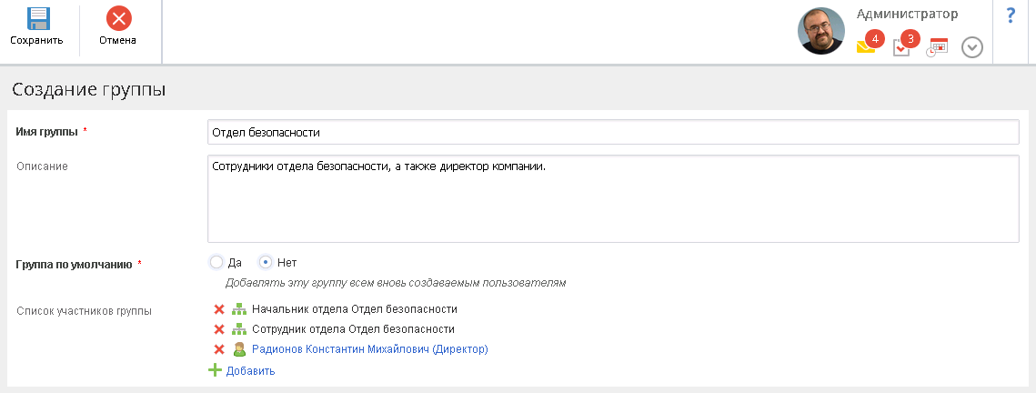Click the red Cancel icon
The image size is (1036, 393).
[x=118, y=17]
